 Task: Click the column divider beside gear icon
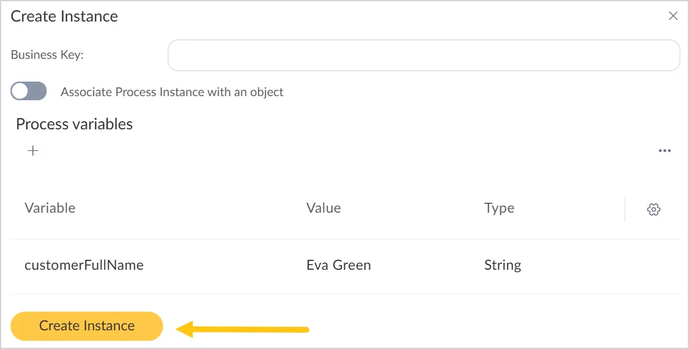pos(625,209)
